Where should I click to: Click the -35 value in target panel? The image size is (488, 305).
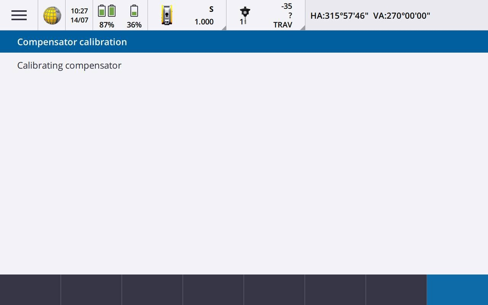286,6
